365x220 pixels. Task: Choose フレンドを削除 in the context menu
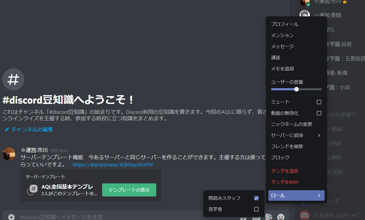297,146
